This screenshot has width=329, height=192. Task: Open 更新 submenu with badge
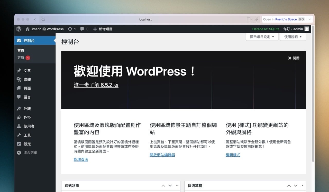tap(24, 58)
